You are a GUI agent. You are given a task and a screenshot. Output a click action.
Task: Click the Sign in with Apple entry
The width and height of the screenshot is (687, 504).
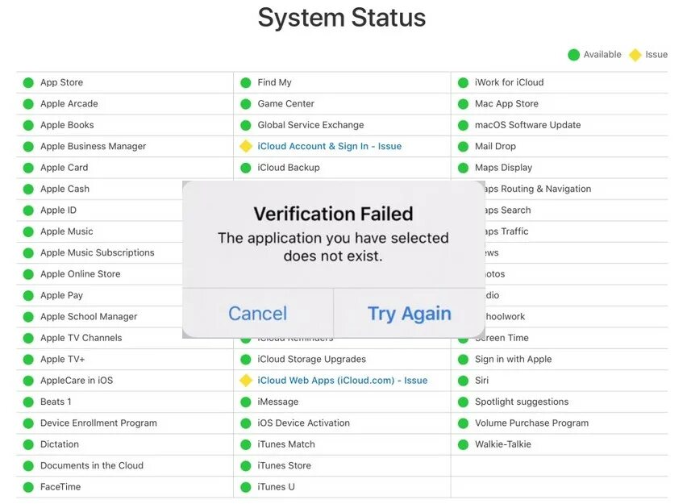[x=513, y=359]
